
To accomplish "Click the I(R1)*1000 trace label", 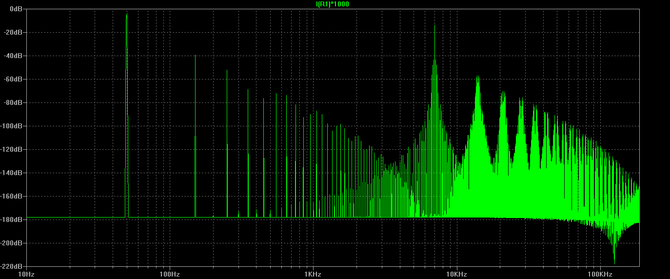I will click(333, 4).
